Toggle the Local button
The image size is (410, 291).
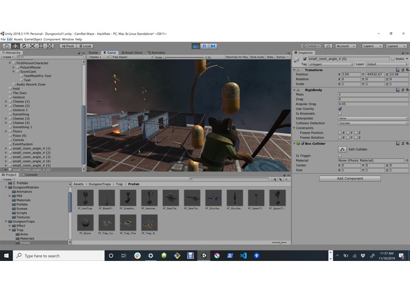click(85, 46)
